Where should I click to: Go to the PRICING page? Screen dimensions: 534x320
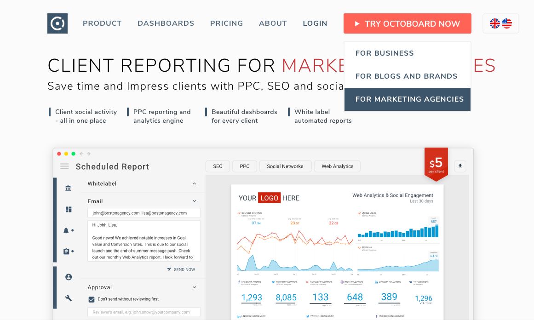tap(226, 23)
